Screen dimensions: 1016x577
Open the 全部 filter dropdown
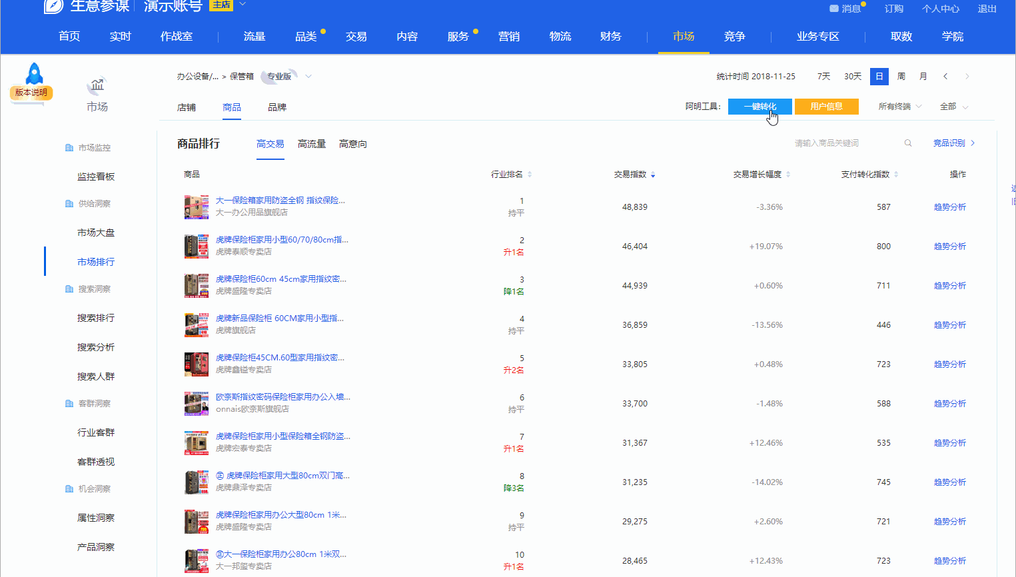(954, 107)
